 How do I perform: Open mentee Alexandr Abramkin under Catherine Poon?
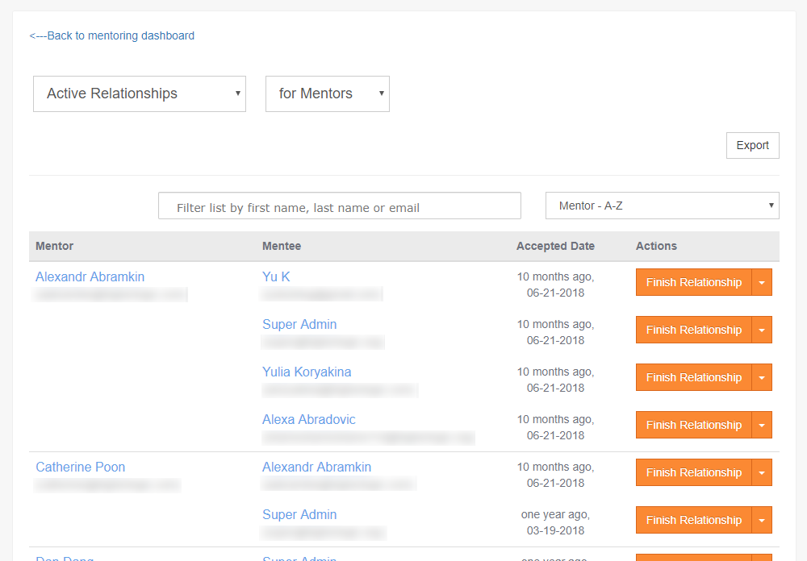(x=316, y=467)
